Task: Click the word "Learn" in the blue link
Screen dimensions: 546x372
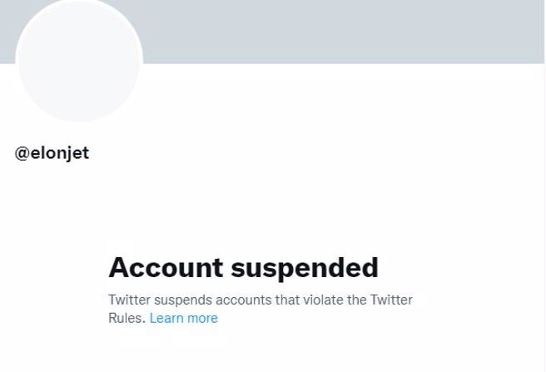Action: pyautogui.click(x=166, y=318)
